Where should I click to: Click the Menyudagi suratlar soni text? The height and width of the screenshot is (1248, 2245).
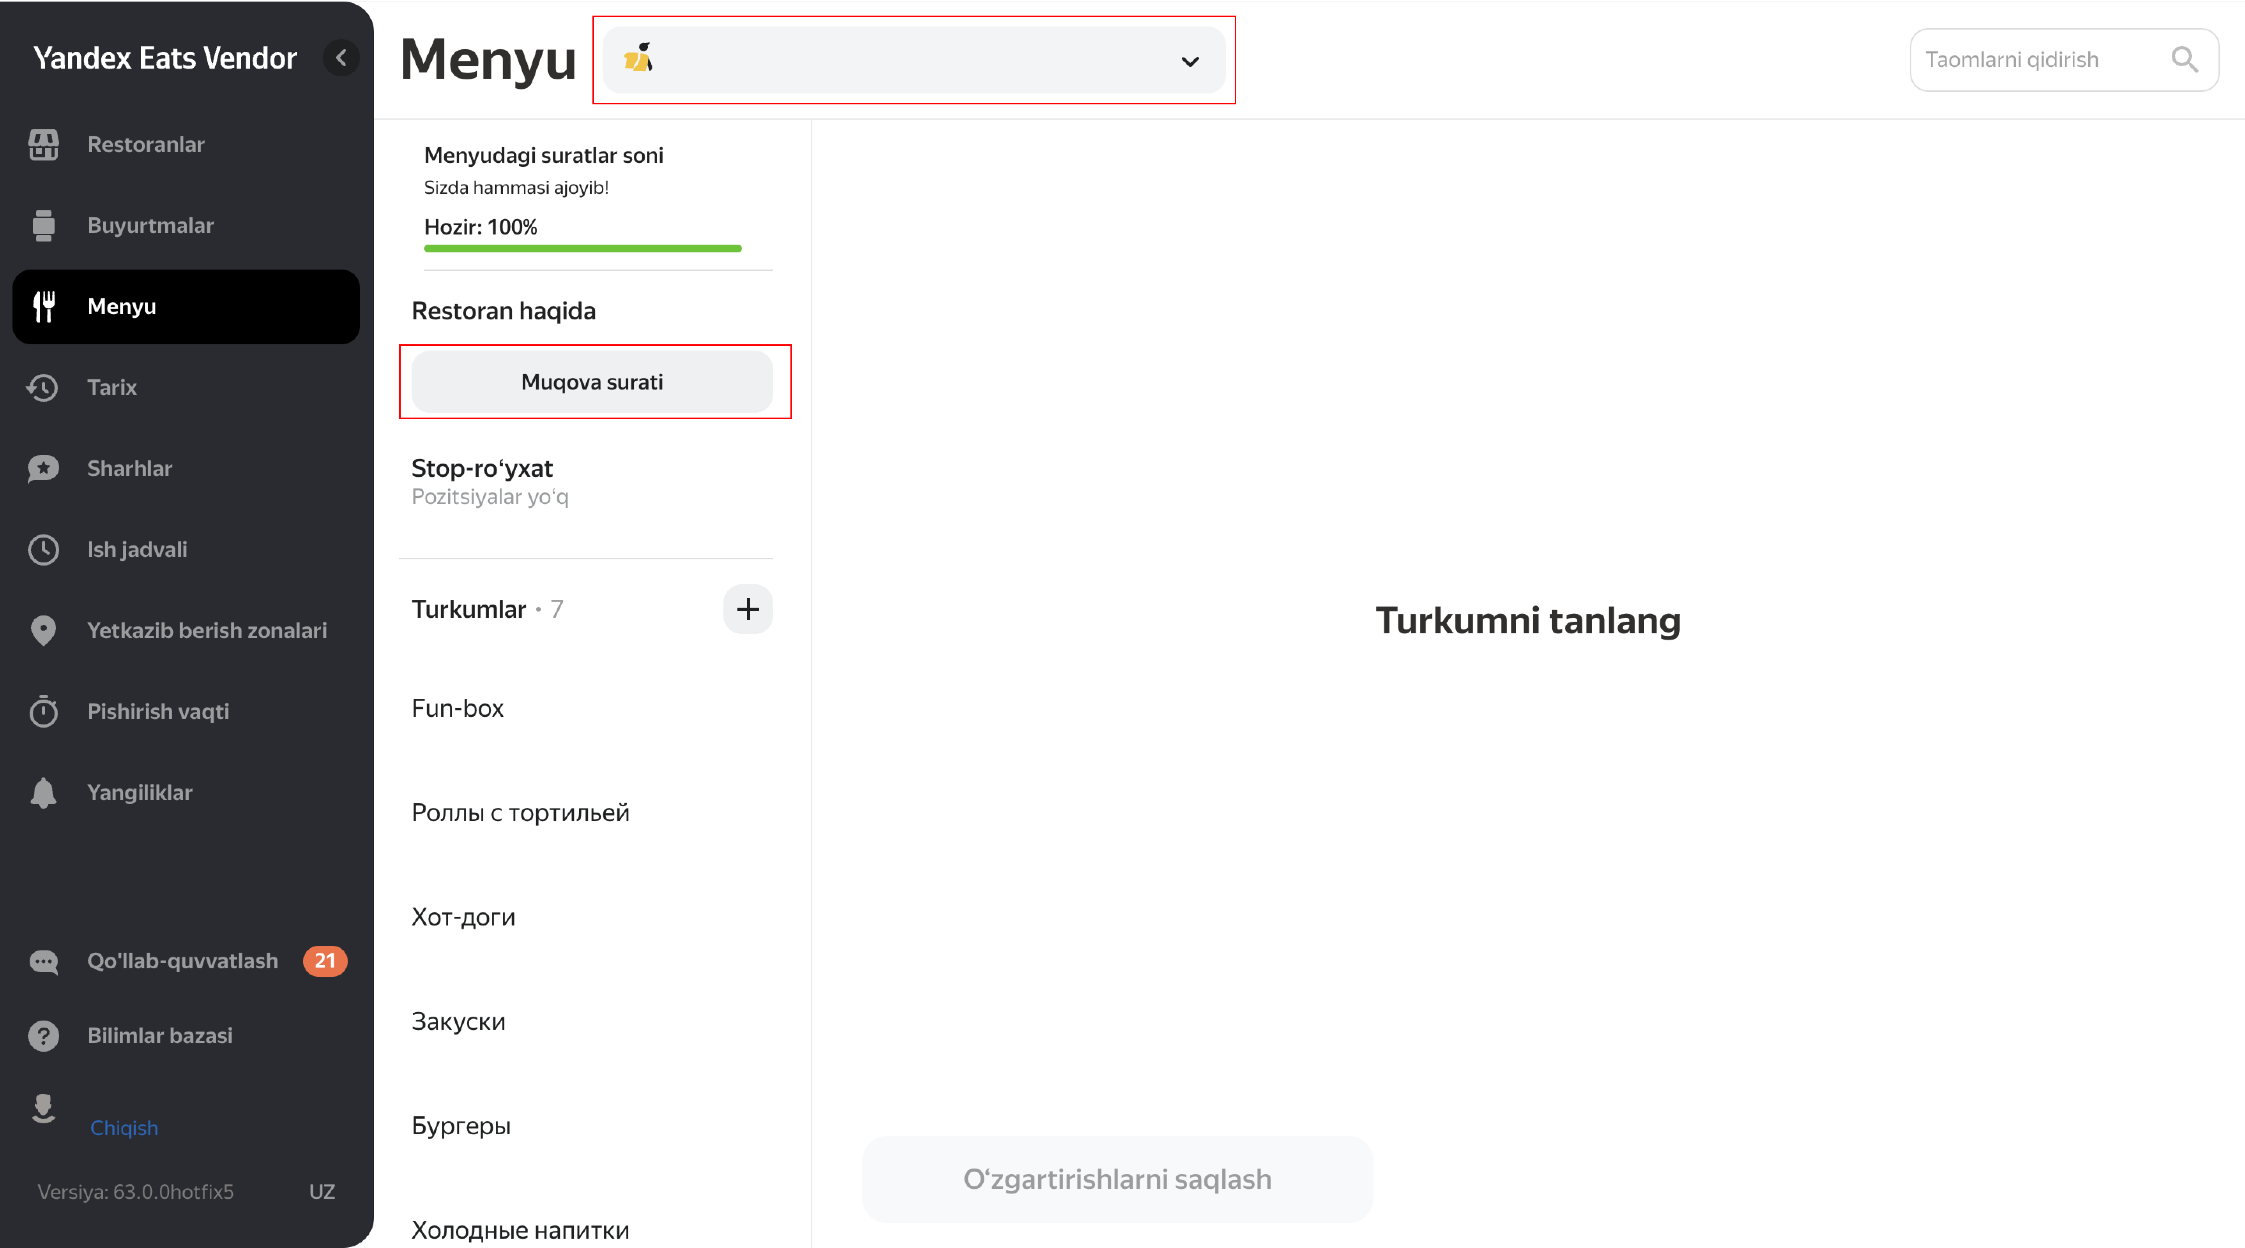click(x=543, y=155)
